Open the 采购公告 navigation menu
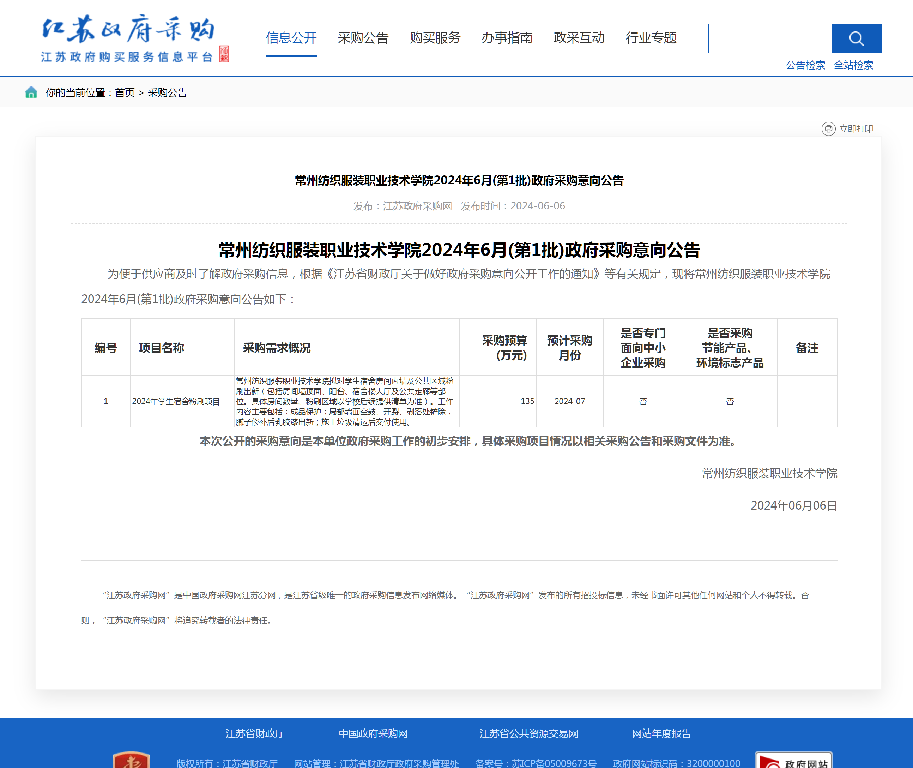Image resolution: width=913 pixels, height=768 pixels. (363, 38)
